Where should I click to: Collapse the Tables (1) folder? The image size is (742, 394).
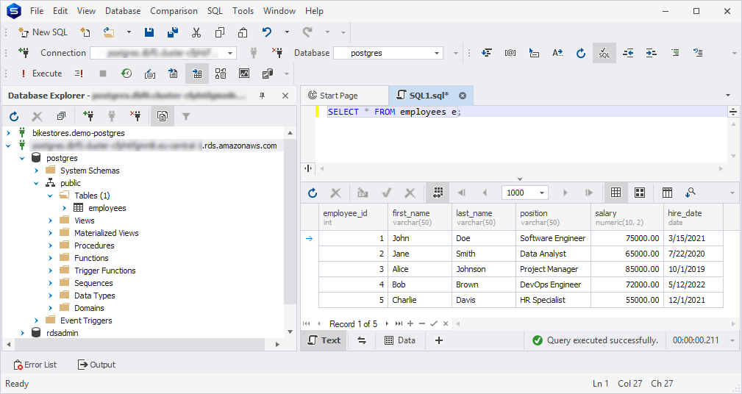(50, 196)
